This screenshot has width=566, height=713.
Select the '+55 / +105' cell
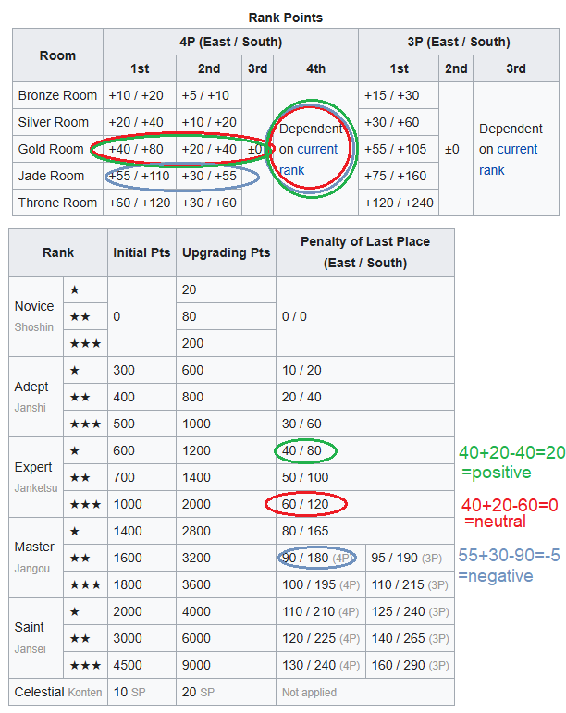point(399,149)
